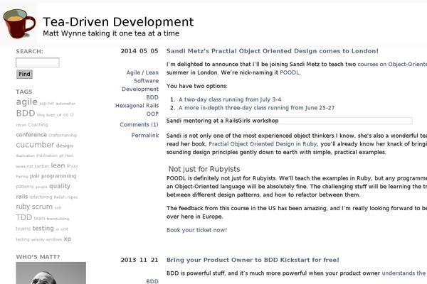The image size is (427, 284).
Task: Select the Relish tag
Action: [x=60, y=197]
